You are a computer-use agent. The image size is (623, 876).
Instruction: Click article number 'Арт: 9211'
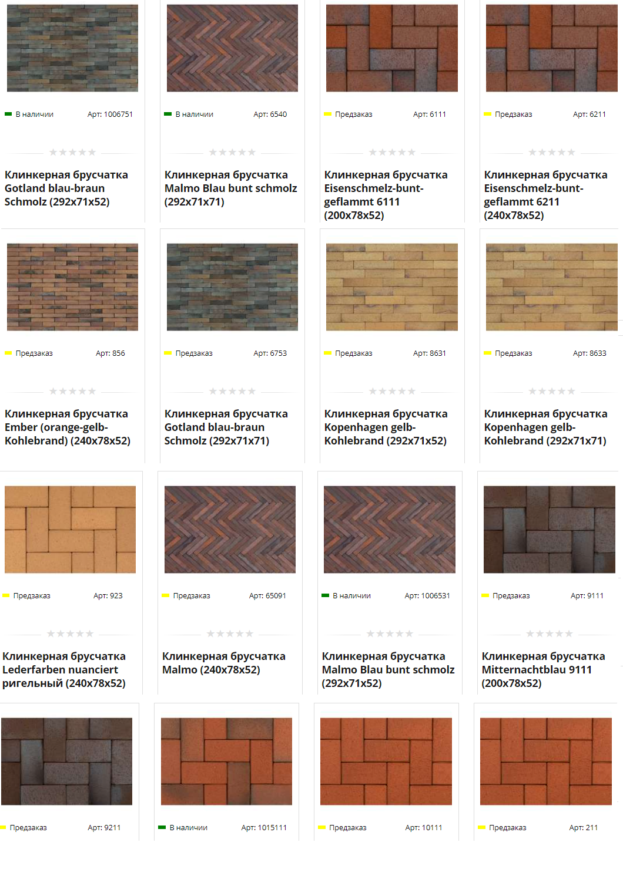[x=104, y=828]
